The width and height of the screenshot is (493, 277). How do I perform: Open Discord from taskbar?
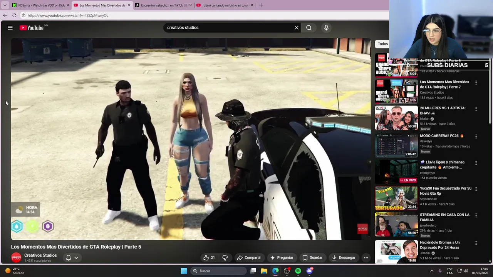[310, 271]
